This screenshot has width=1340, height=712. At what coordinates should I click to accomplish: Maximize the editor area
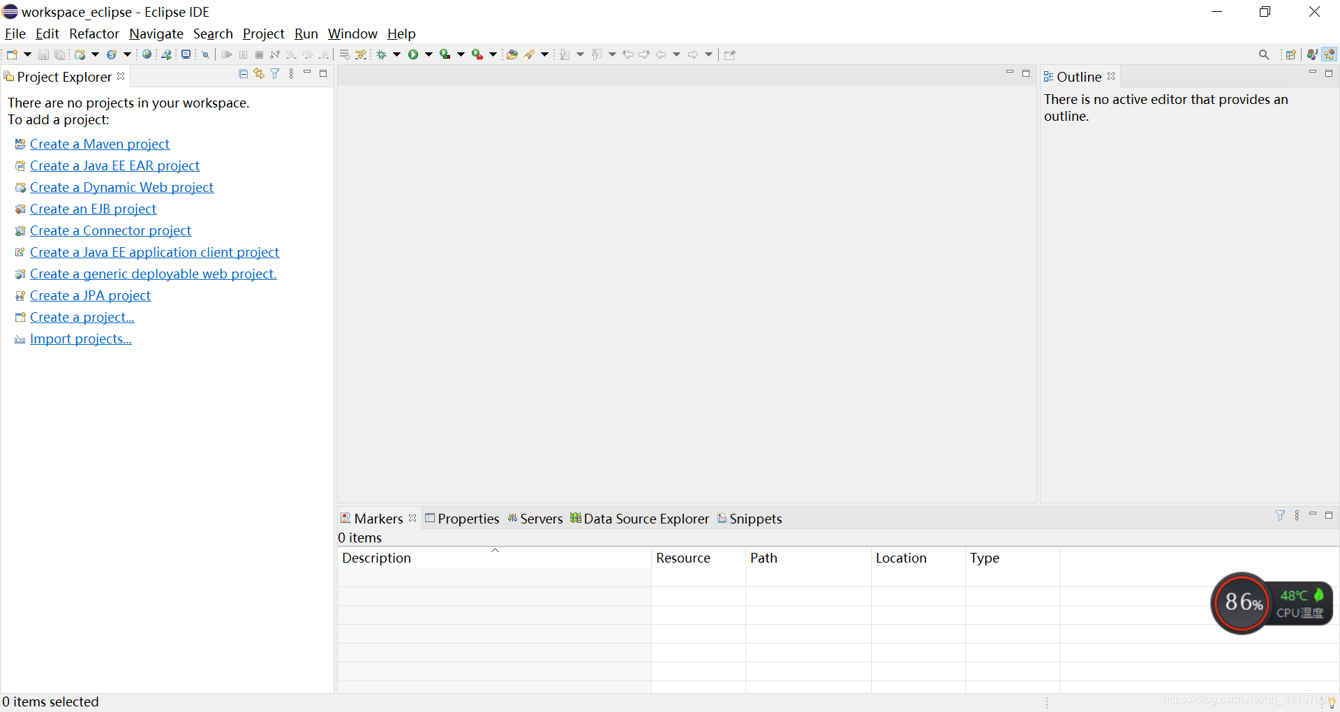1026,73
